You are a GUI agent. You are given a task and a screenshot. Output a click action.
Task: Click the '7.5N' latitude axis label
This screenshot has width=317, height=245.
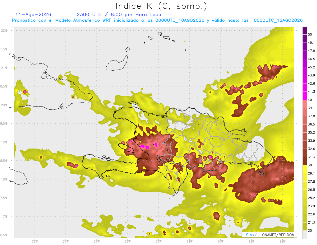[x=4, y=198]
